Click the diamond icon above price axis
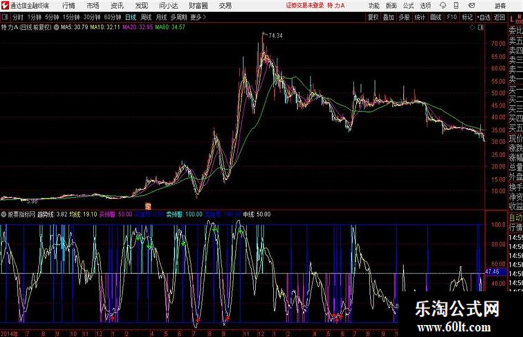The image size is (523, 337). click(472, 28)
